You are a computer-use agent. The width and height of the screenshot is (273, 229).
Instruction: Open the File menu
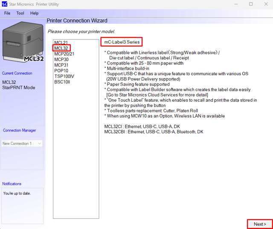tap(7, 13)
